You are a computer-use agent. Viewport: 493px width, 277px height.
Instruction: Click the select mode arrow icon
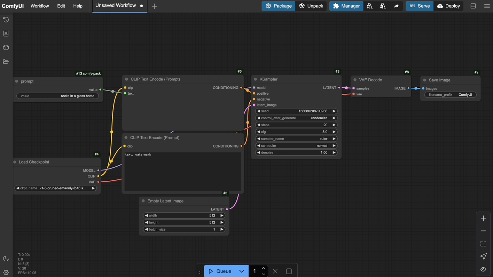[x=483, y=256]
